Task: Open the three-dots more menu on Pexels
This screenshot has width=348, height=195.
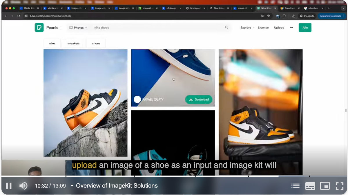Action: click(291, 28)
